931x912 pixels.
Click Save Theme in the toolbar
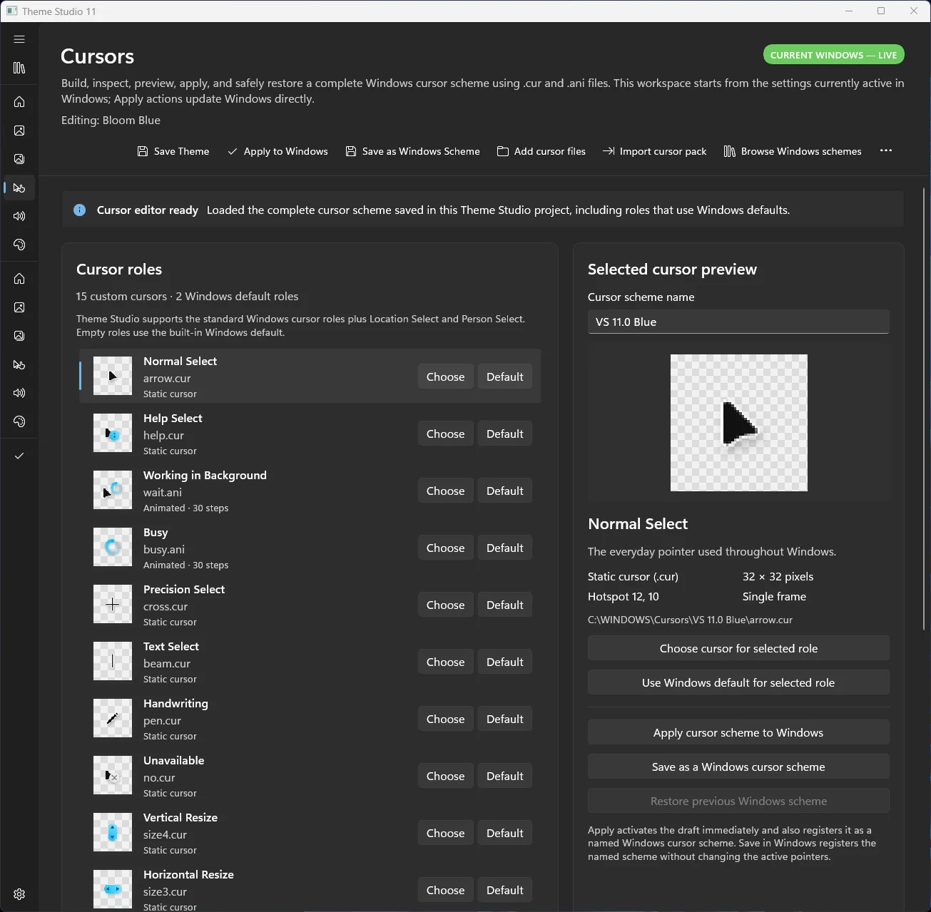click(x=173, y=151)
